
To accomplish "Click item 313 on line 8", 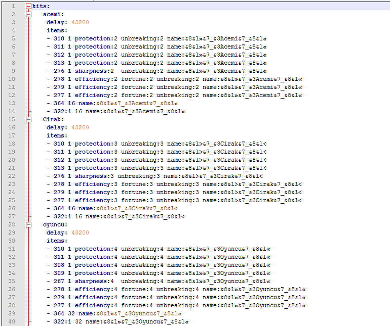I will coord(59,63).
